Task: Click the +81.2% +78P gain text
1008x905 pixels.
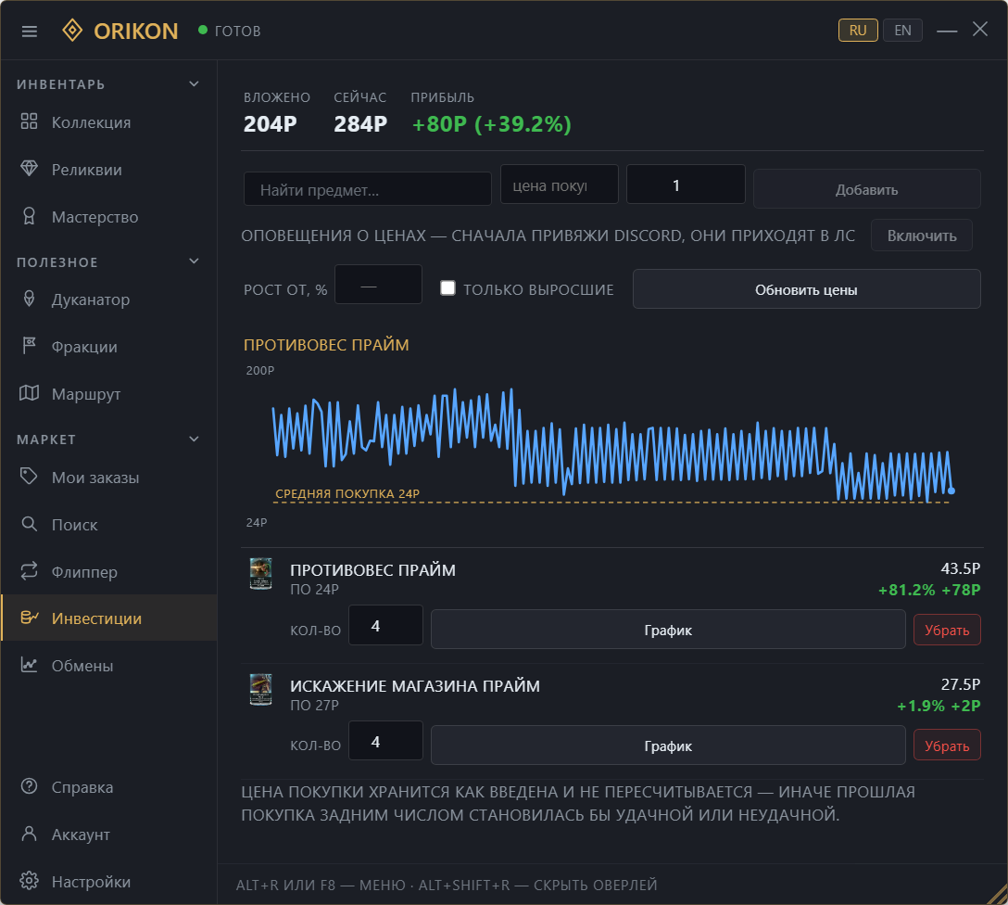Action: point(929,590)
